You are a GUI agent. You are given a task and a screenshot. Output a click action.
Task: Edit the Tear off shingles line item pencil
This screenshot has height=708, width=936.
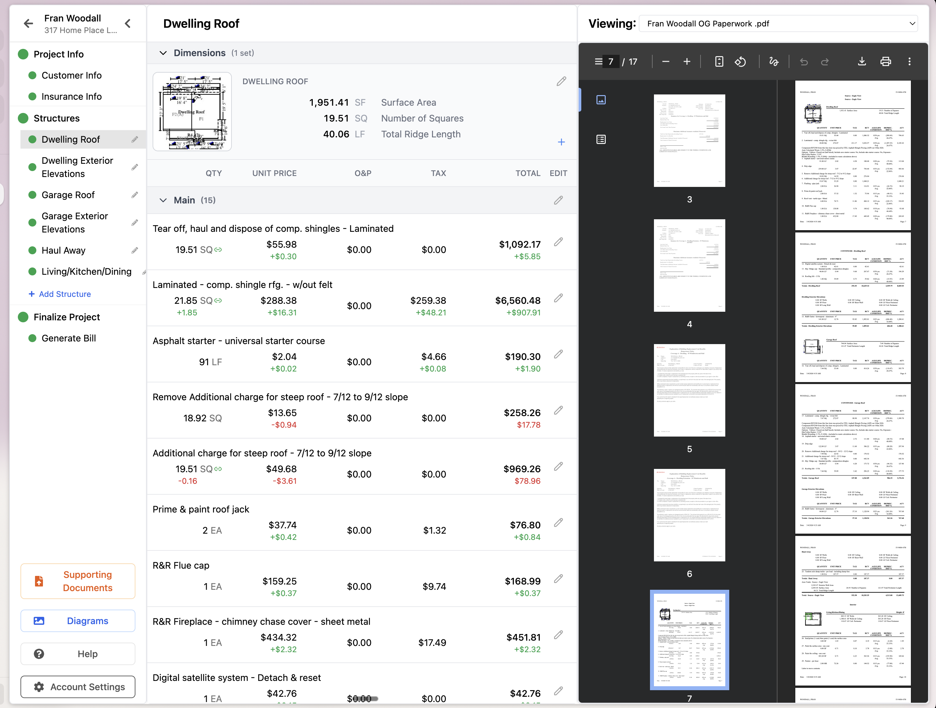558,242
